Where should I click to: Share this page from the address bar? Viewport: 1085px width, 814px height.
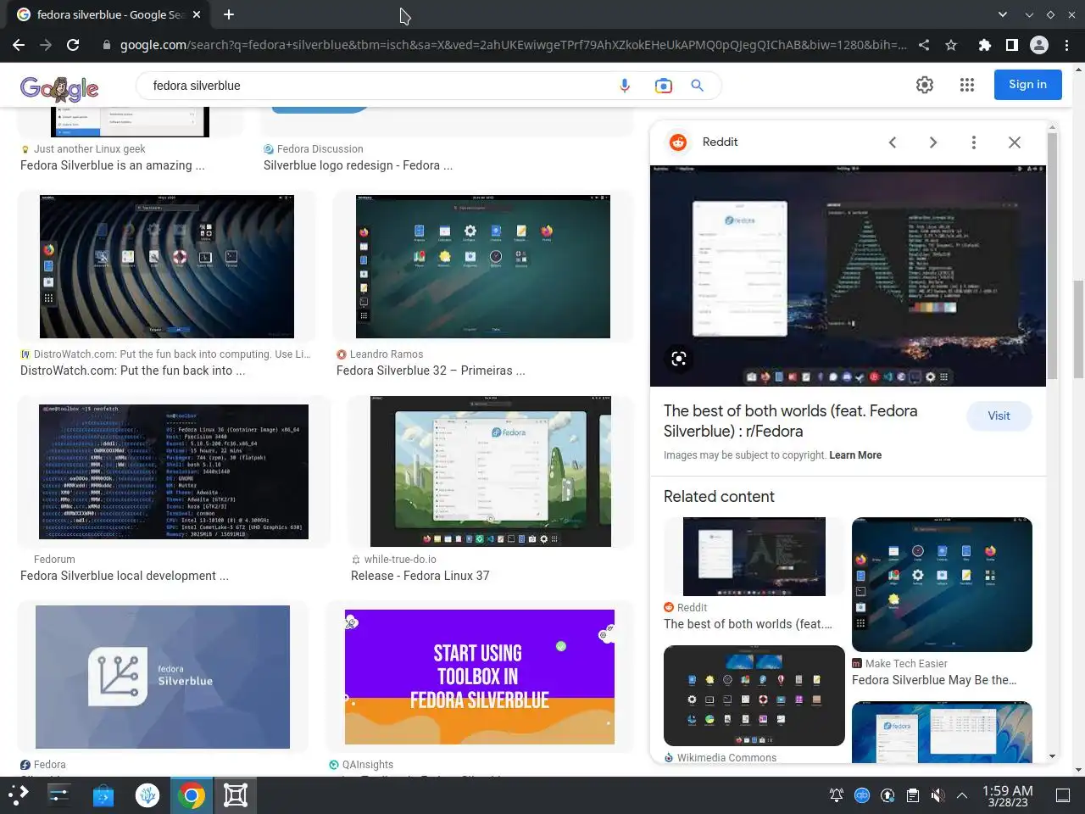(x=924, y=45)
